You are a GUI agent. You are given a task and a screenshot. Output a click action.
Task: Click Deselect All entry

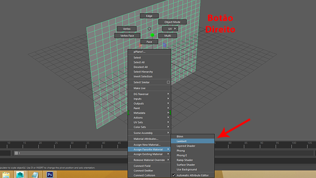click(x=149, y=67)
